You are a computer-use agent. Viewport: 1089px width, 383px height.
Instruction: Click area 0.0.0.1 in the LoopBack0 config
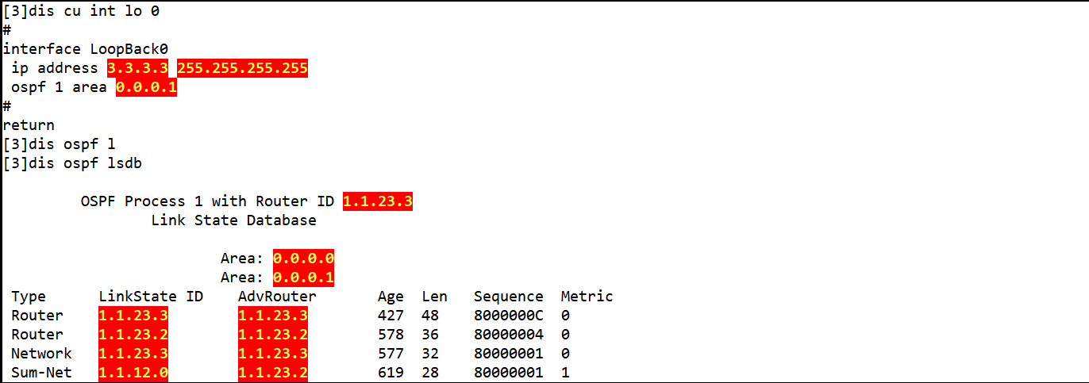pos(146,87)
